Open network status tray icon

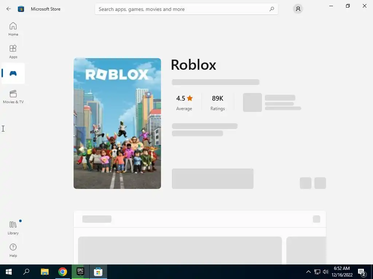coord(317,272)
